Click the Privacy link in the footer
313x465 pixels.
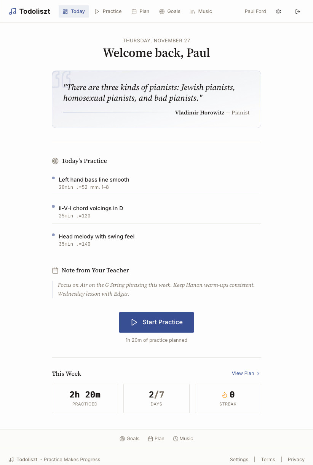click(x=296, y=459)
